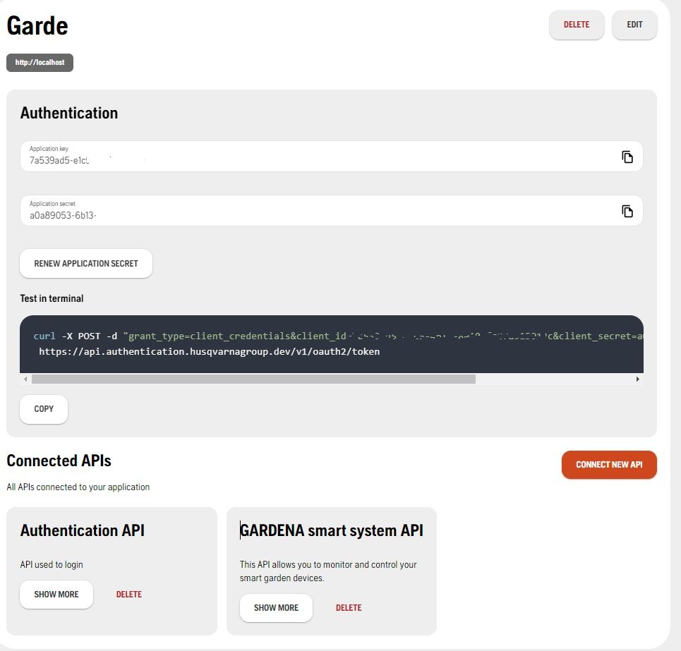
Task: Click the GARDENA smart system API title
Action: [332, 530]
